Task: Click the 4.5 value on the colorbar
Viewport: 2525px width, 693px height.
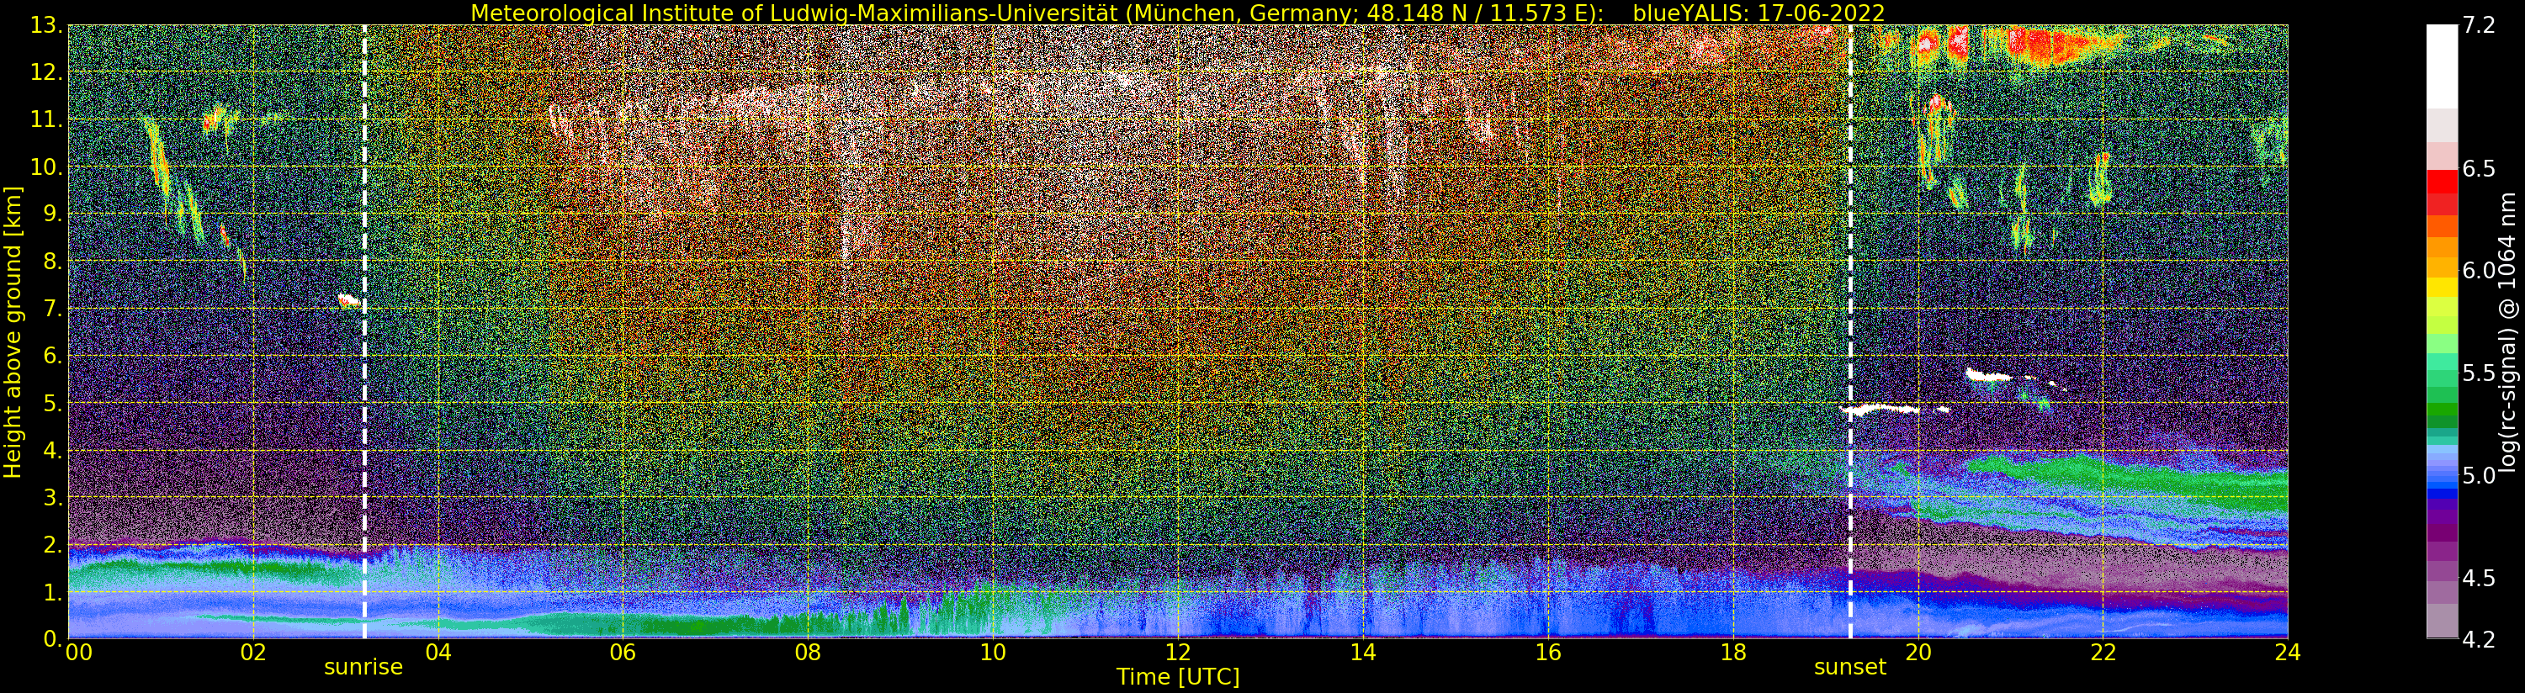Action: tap(2479, 579)
